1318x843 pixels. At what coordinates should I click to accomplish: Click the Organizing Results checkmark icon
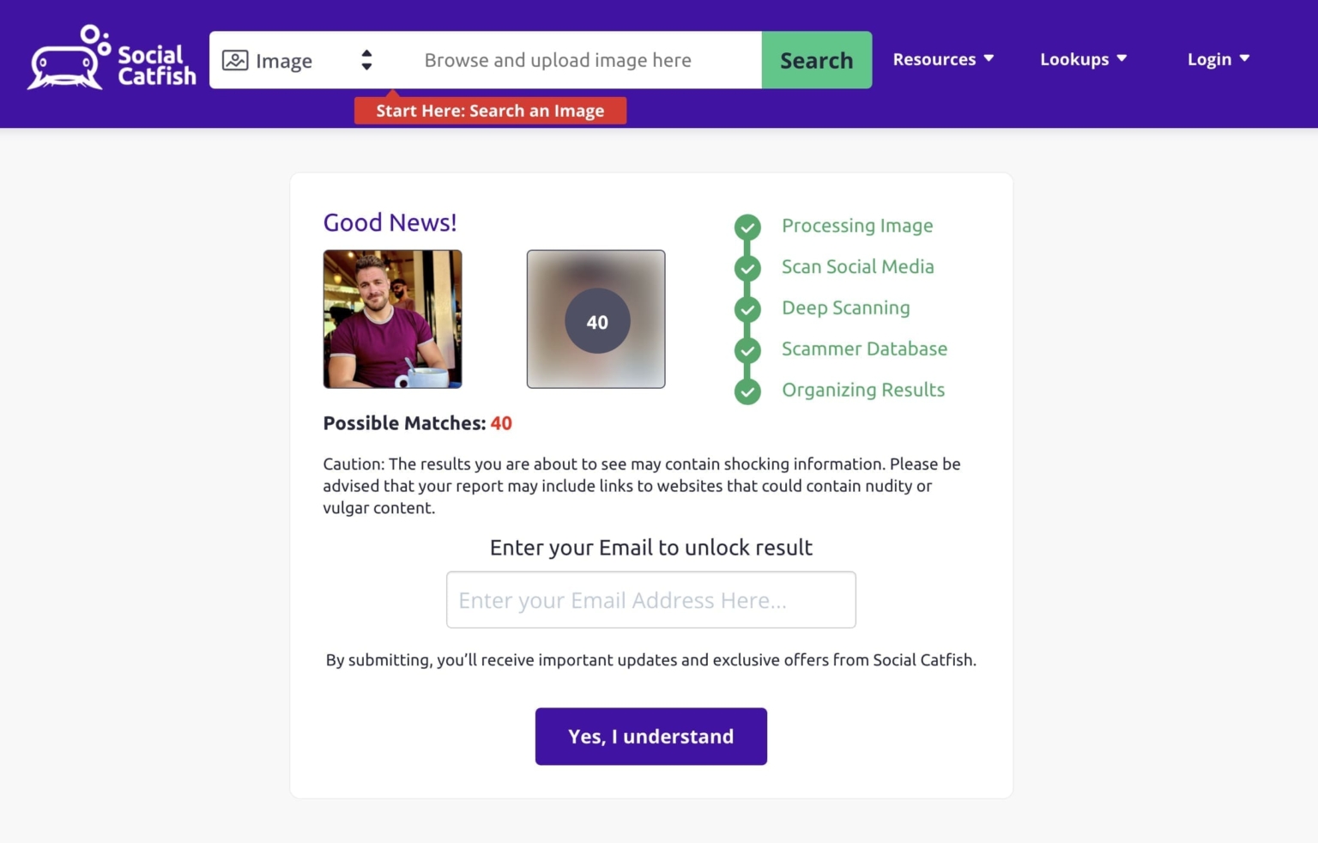[747, 391]
